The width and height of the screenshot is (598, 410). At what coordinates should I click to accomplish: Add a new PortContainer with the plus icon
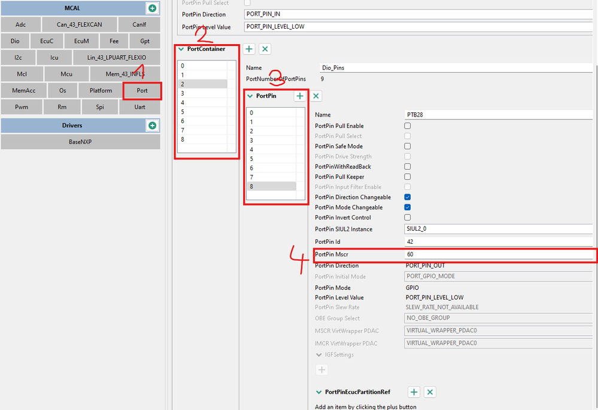coord(249,49)
